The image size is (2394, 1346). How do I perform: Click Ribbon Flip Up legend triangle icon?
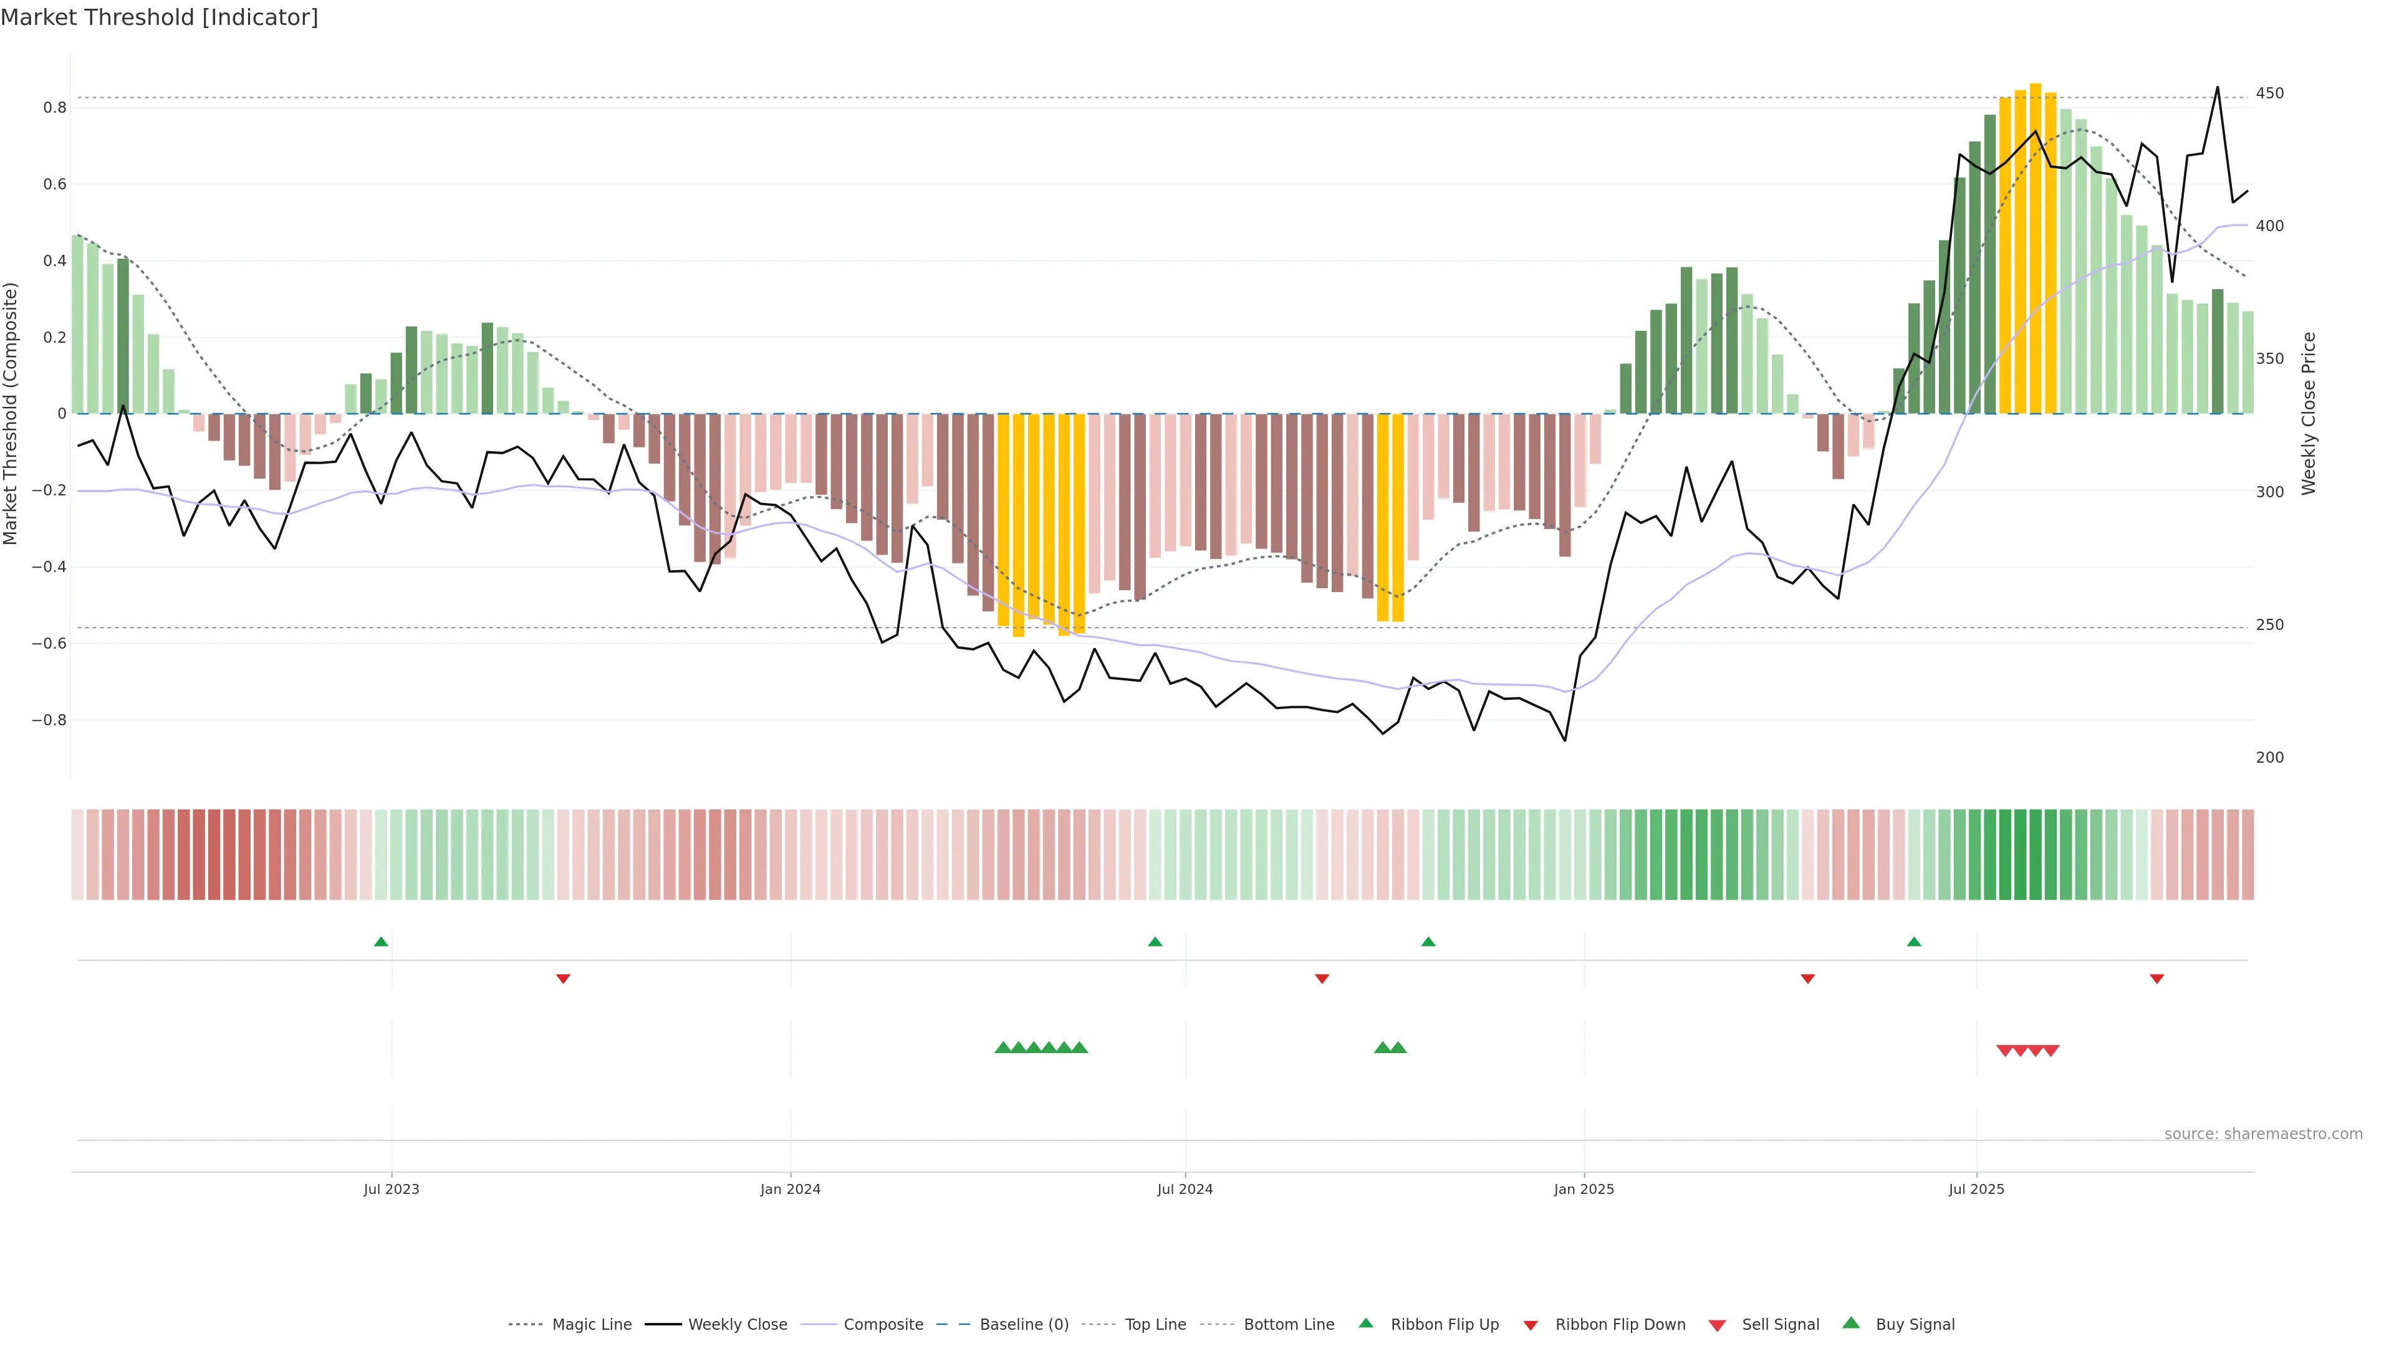(x=1365, y=1323)
